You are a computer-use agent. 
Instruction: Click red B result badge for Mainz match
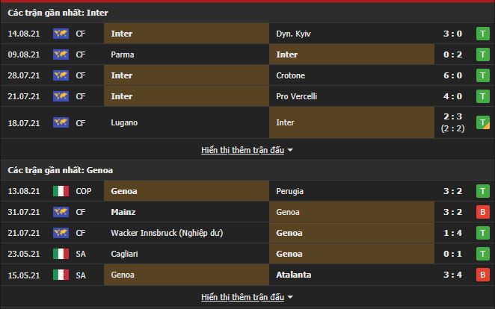tap(484, 212)
